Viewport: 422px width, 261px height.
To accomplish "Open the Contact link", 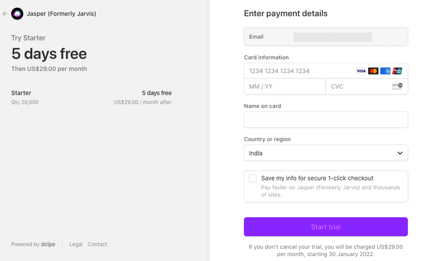I will point(97,244).
